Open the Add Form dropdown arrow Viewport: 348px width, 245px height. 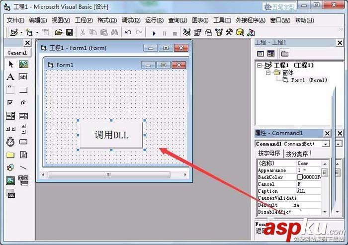37,33
